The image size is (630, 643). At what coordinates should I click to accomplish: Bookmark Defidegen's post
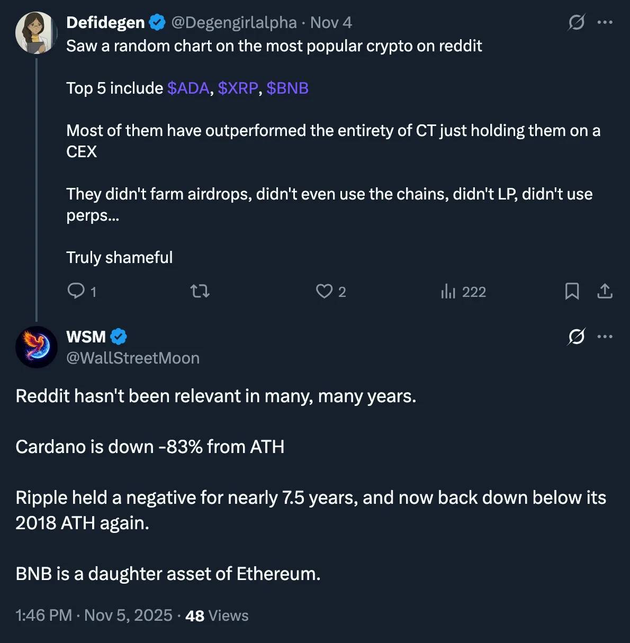pyautogui.click(x=572, y=291)
